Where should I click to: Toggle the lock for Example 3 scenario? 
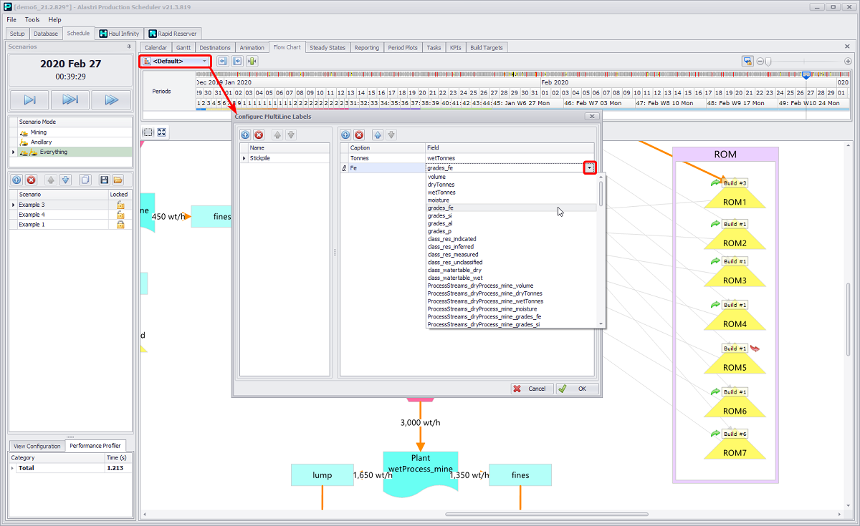(x=120, y=205)
